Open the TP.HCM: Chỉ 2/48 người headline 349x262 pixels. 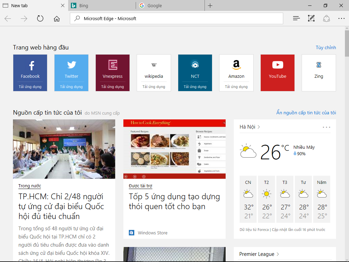pos(61,206)
